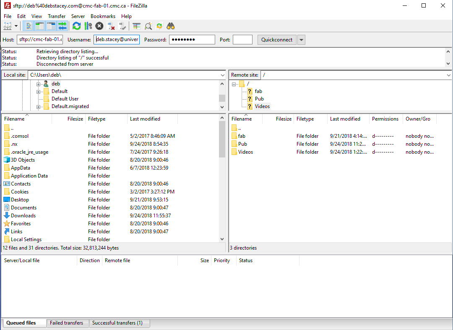This screenshot has height=330, width=453.
Task: Open Local site path dropdown
Action: coord(222,75)
